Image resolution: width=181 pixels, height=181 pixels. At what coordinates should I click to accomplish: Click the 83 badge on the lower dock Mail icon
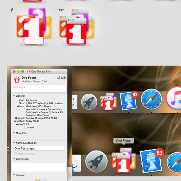(159, 153)
